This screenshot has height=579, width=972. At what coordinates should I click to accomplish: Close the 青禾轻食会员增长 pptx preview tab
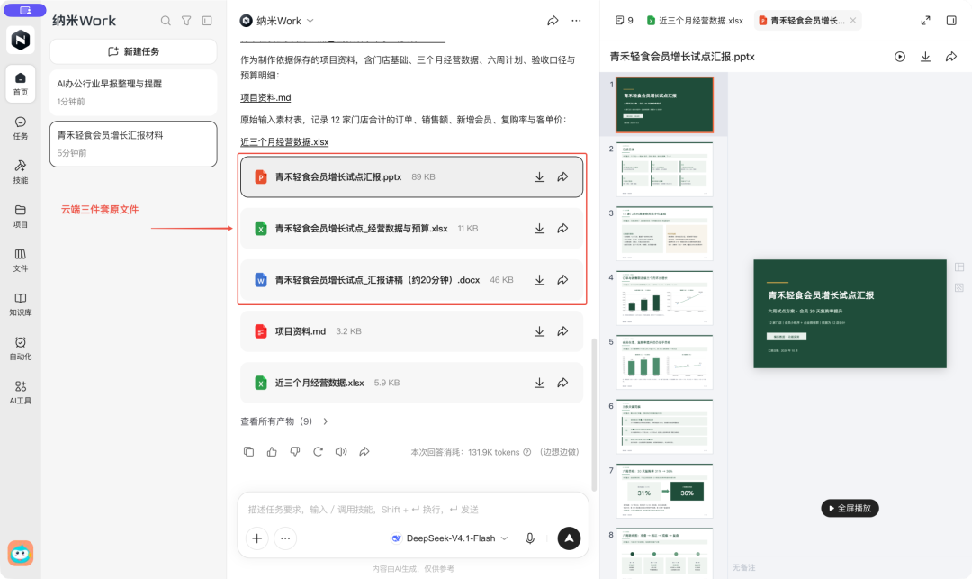point(853,21)
